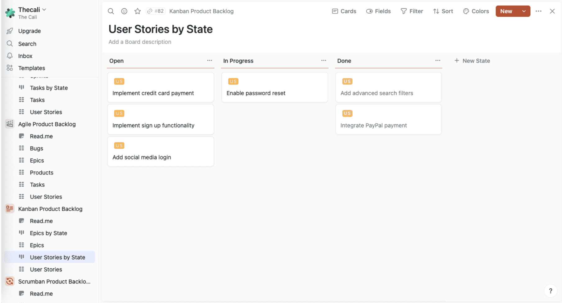Viewport: 562px width, 303px height.
Task: Switch to the Cards view
Action: 344,11
